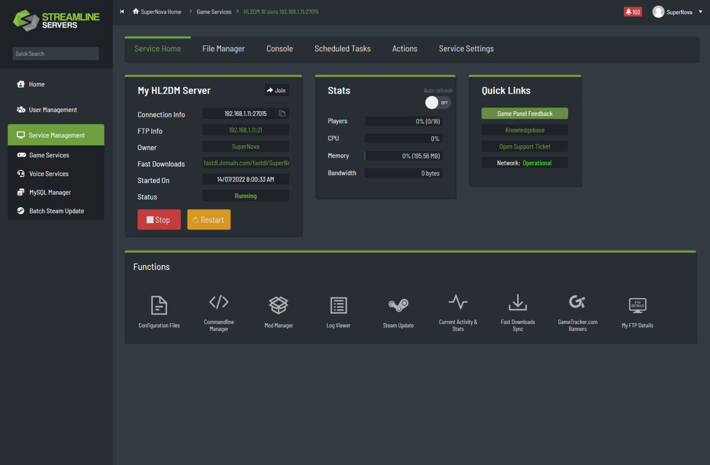Collapse sidebar with the arrow icon

(x=122, y=12)
